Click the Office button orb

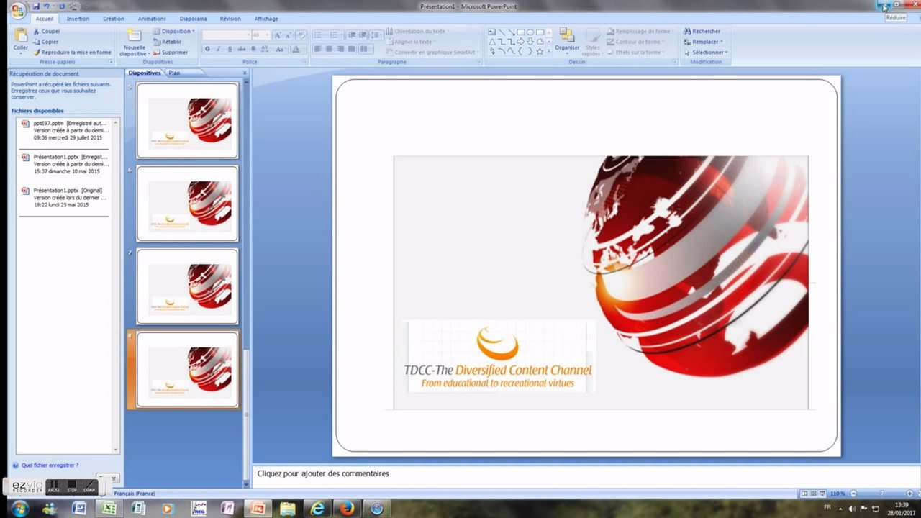coord(19,11)
